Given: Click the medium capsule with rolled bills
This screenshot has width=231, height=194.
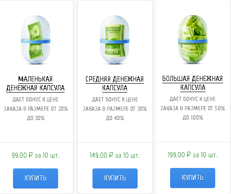Looking at the screenshot, I should coord(115,40).
